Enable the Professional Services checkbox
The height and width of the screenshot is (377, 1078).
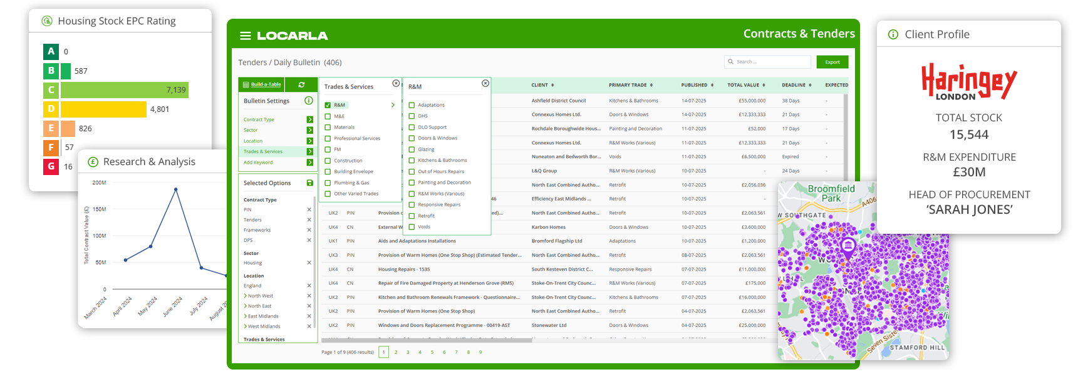coord(328,138)
